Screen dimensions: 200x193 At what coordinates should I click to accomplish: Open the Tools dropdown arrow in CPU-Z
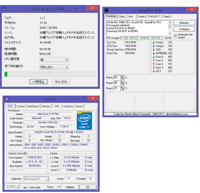coord(59,187)
